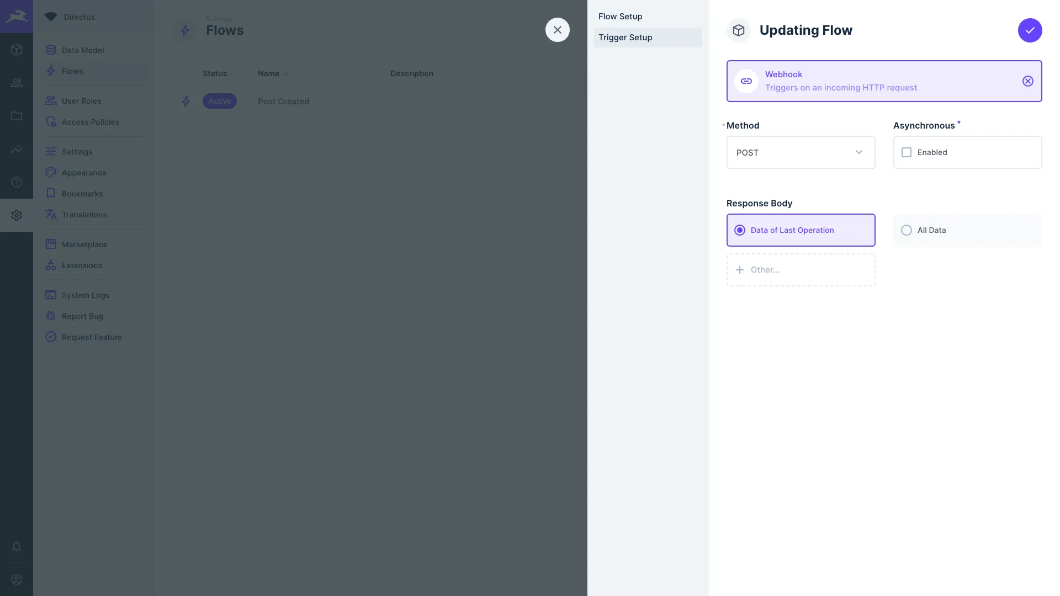Viewport: 1060px width, 596px height.
Task: Click the Settings gear module icon
Action: (x=17, y=215)
